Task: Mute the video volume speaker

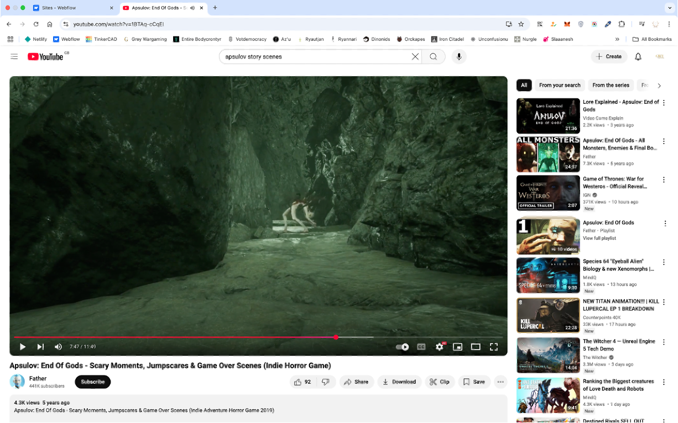Action: tap(58, 347)
